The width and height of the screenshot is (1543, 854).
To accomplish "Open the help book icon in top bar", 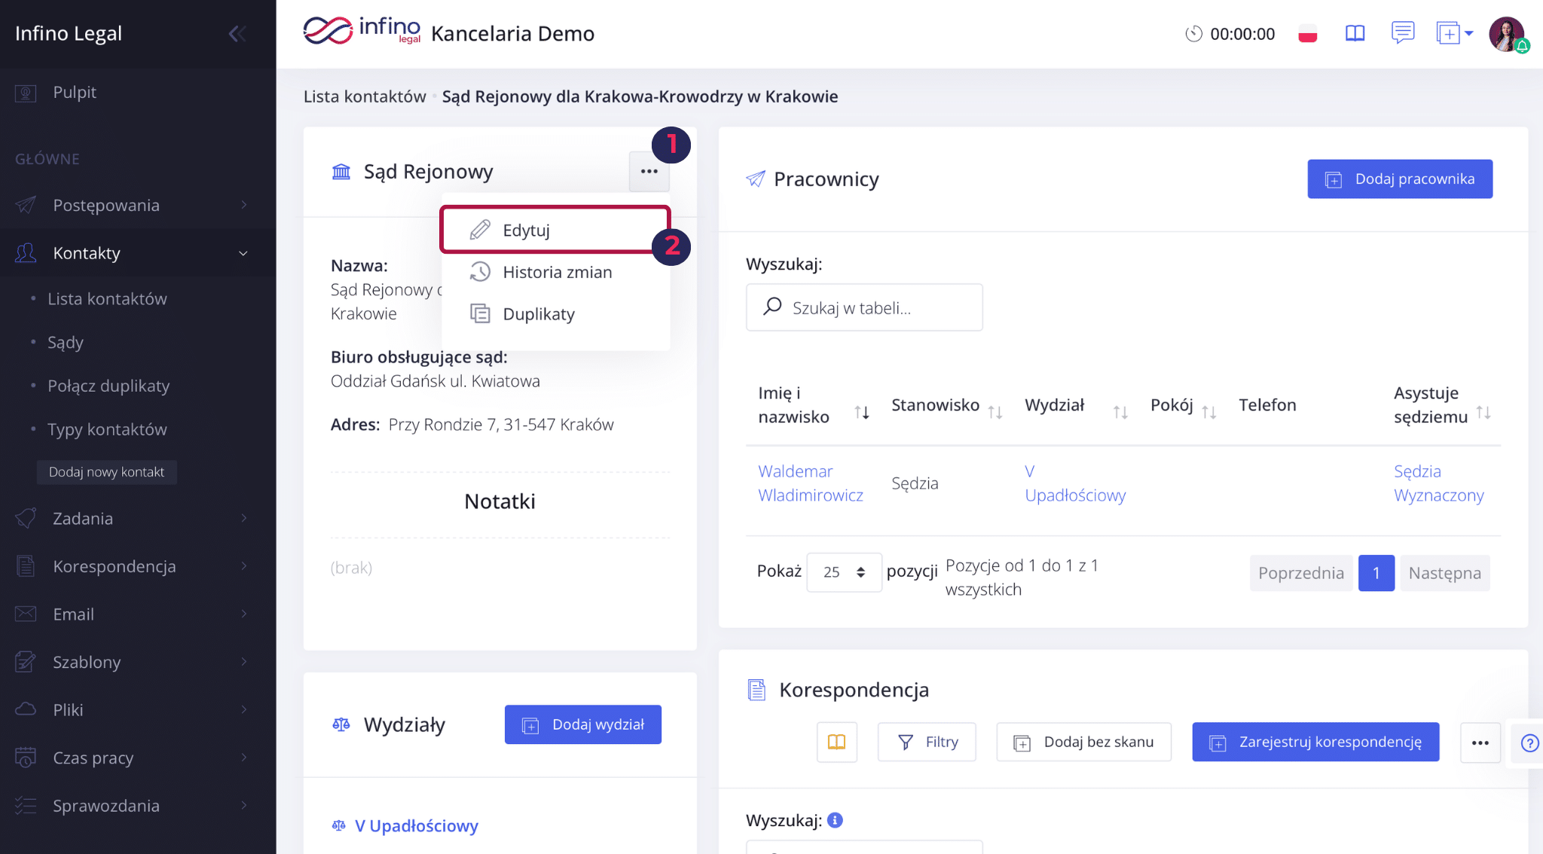I will [1355, 33].
